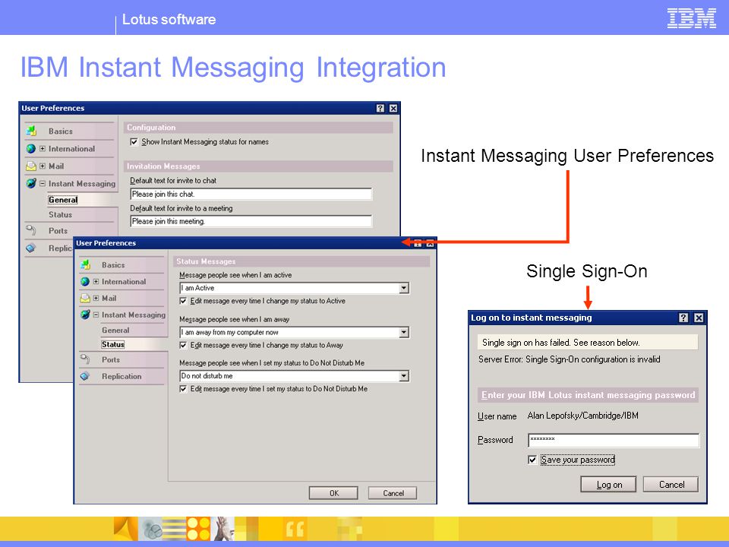This screenshot has width=729, height=547.
Task: Expand Mail in front window tree
Action: click(96, 298)
